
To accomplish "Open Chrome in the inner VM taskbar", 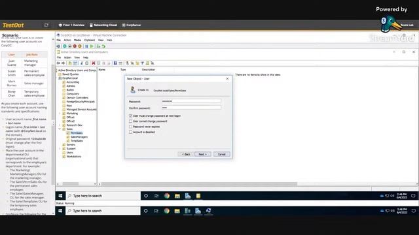I will coord(167,196).
